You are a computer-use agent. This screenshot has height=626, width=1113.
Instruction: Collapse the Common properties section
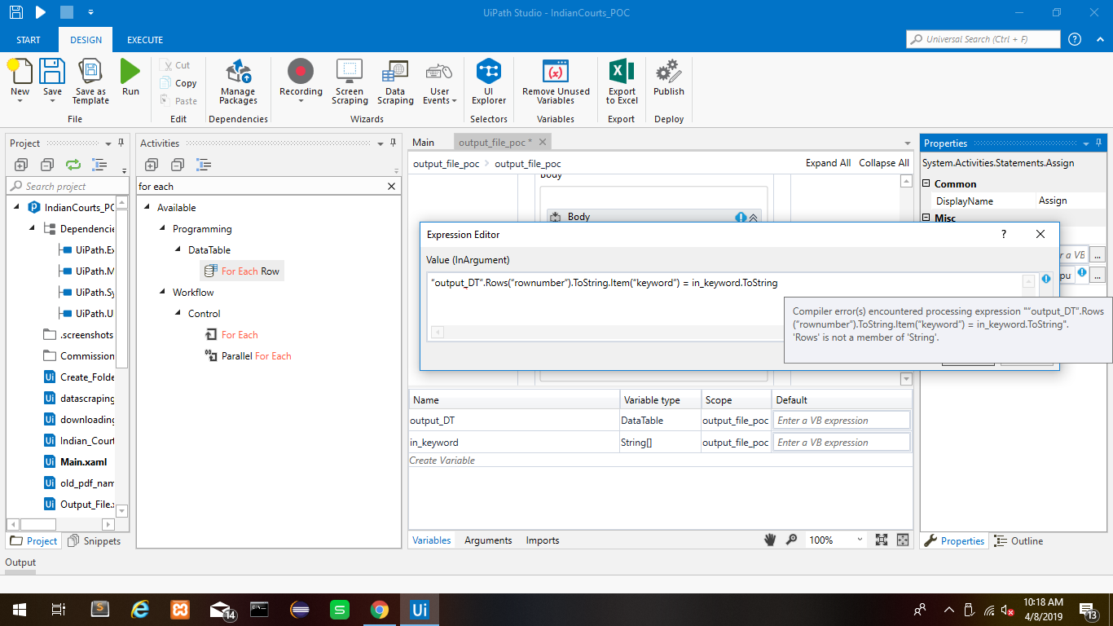click(926, 184)
